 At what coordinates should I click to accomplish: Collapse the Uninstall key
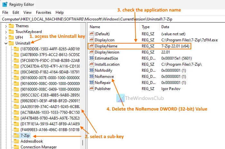pyautogui.click(x=6, y=43)
